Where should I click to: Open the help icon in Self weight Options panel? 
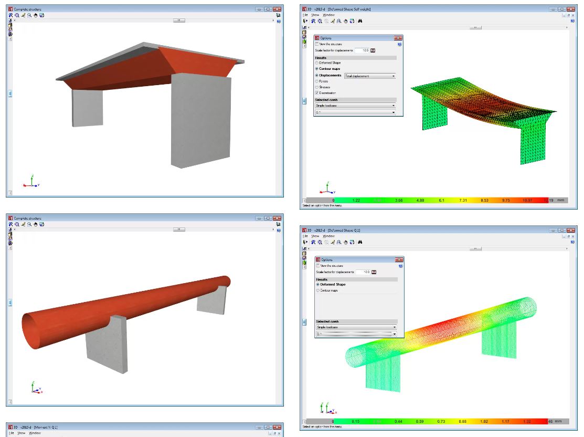click(x=399, y=44)
